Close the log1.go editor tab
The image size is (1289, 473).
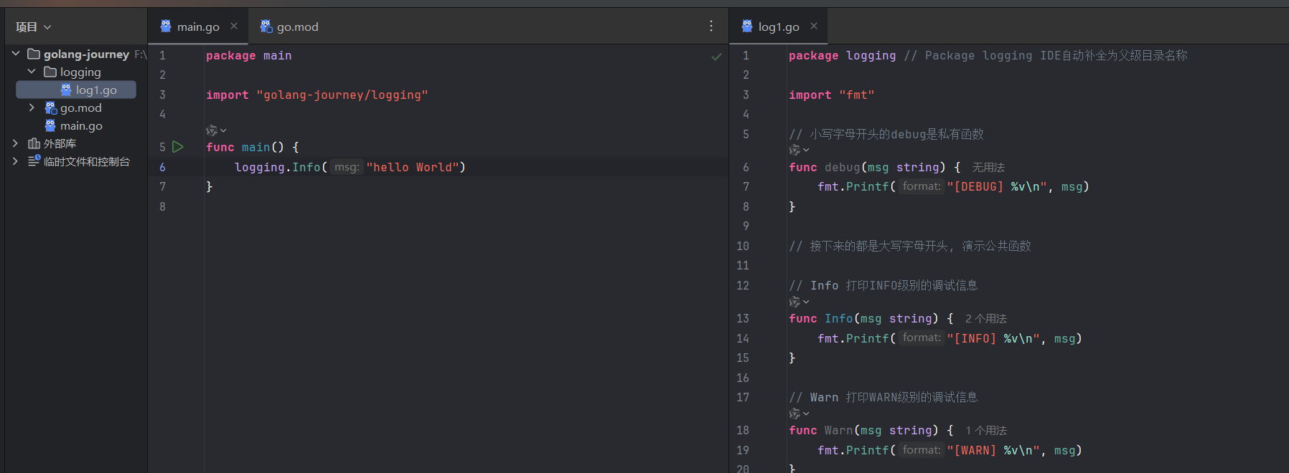tap(814, 27)
